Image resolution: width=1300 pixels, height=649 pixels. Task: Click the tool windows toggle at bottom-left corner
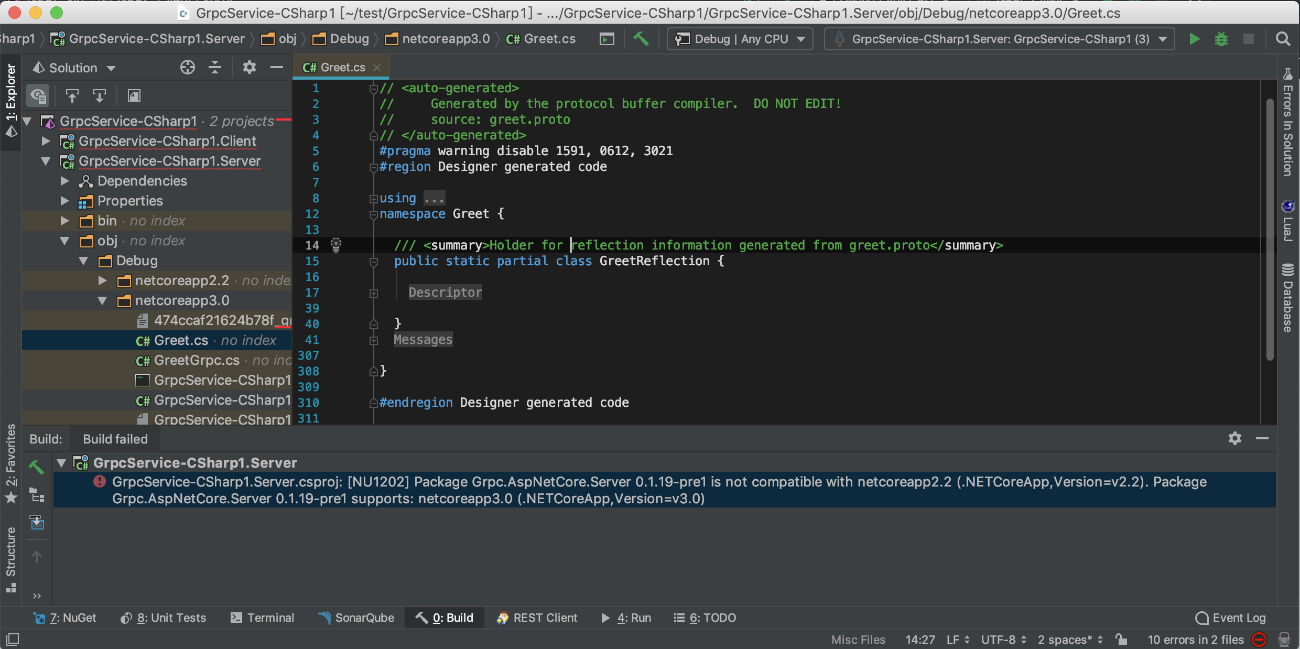13,640
